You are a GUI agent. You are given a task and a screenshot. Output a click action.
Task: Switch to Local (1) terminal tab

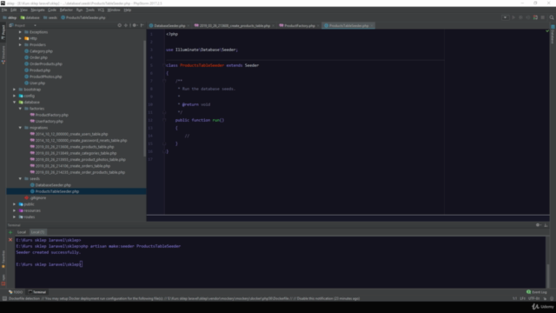pyautogui.click(x=37, y=232)
